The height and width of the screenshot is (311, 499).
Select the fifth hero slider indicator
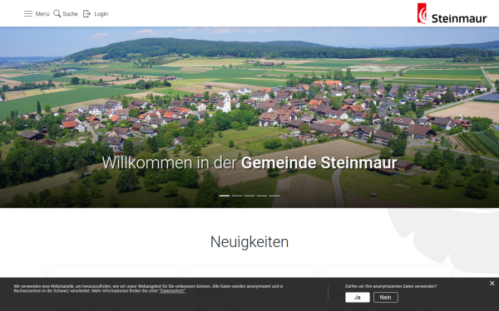point(274,196)
